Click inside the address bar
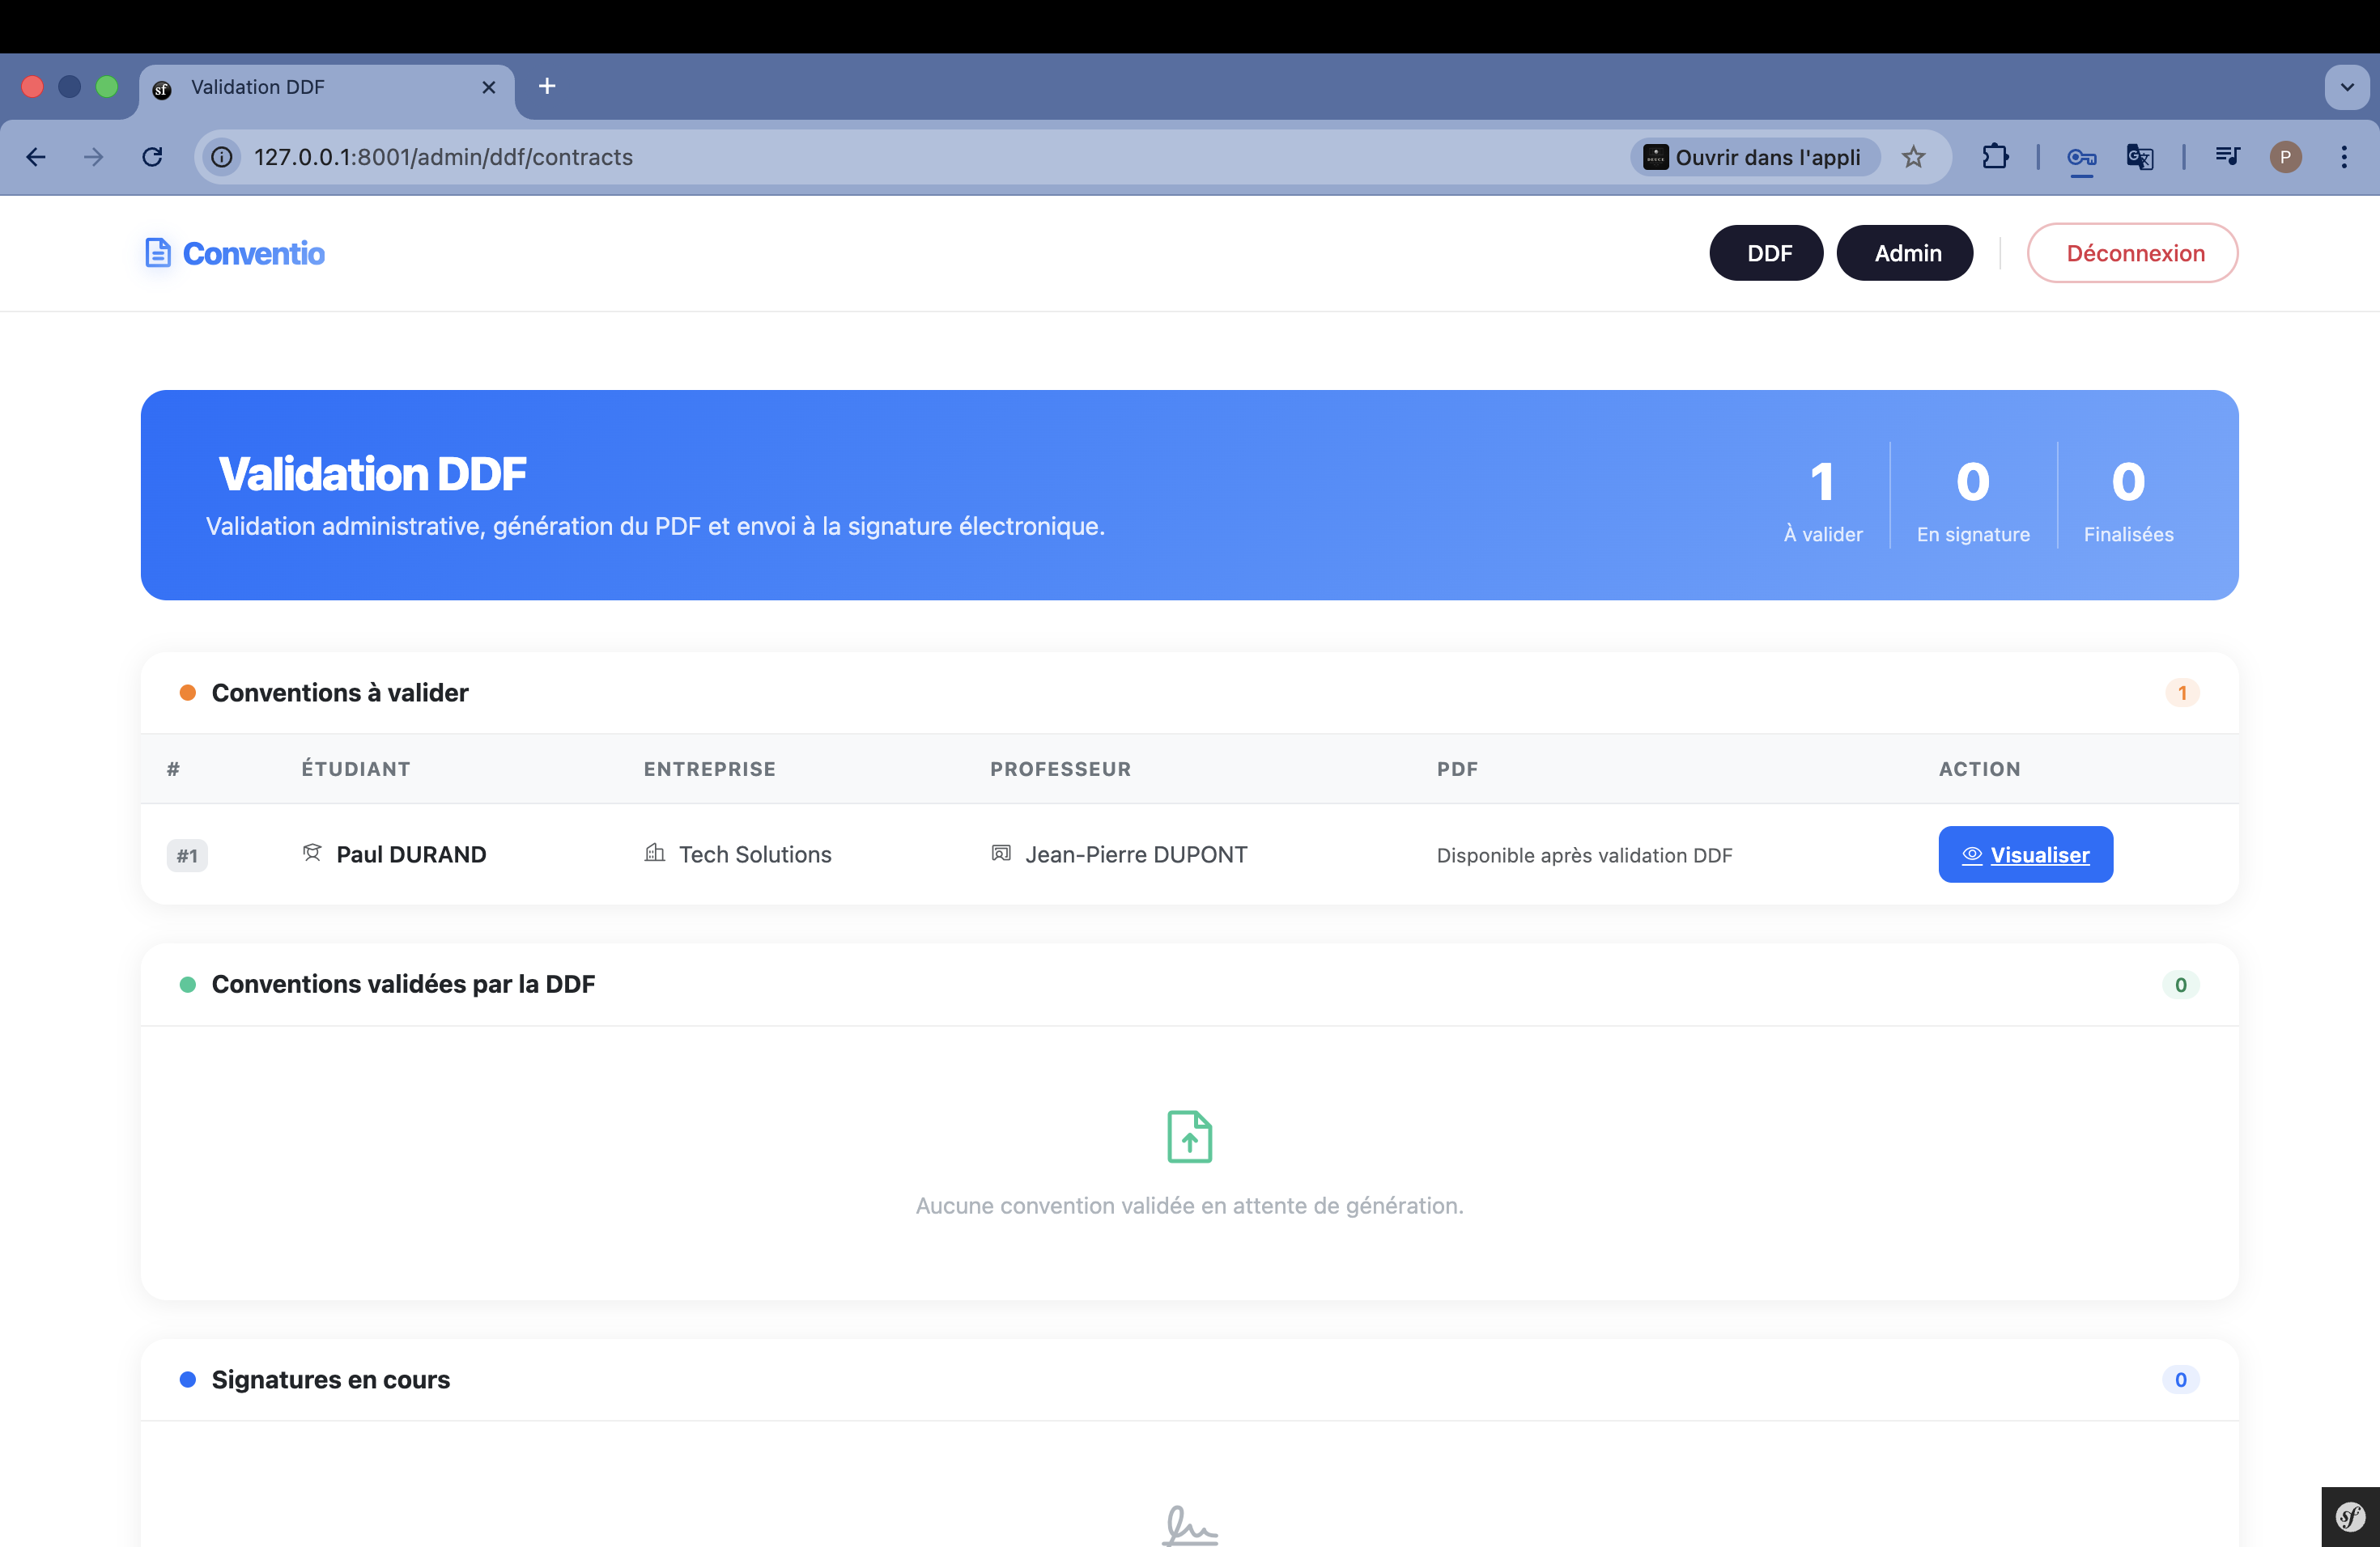Viewport: 2380px width, 1547px height. click(x=700, y=157)
